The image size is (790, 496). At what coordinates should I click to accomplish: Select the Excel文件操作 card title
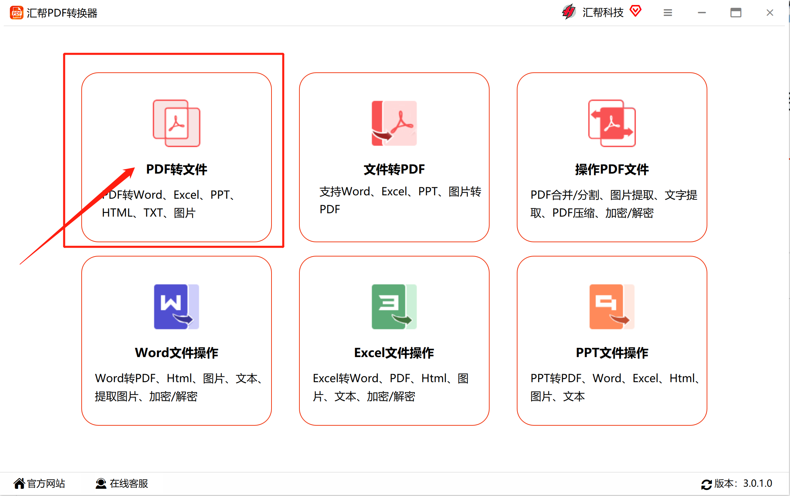pyautogui.click(x=394, y=353)
